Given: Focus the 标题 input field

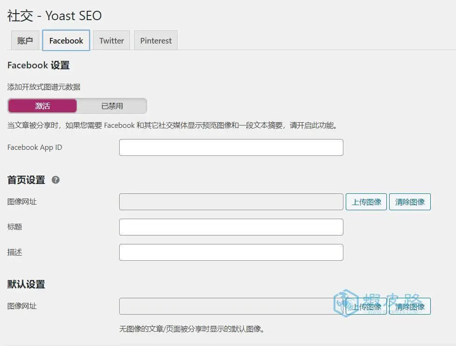Looking at the screenshot, I should (231, 227).
